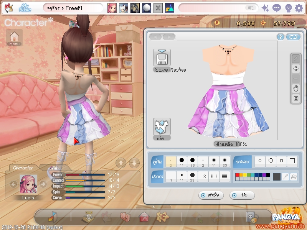Select hard brush size 23
307x230 pixels.
(193, 162)
